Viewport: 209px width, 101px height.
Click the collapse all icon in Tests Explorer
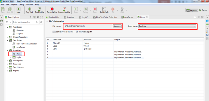point(31,17)
